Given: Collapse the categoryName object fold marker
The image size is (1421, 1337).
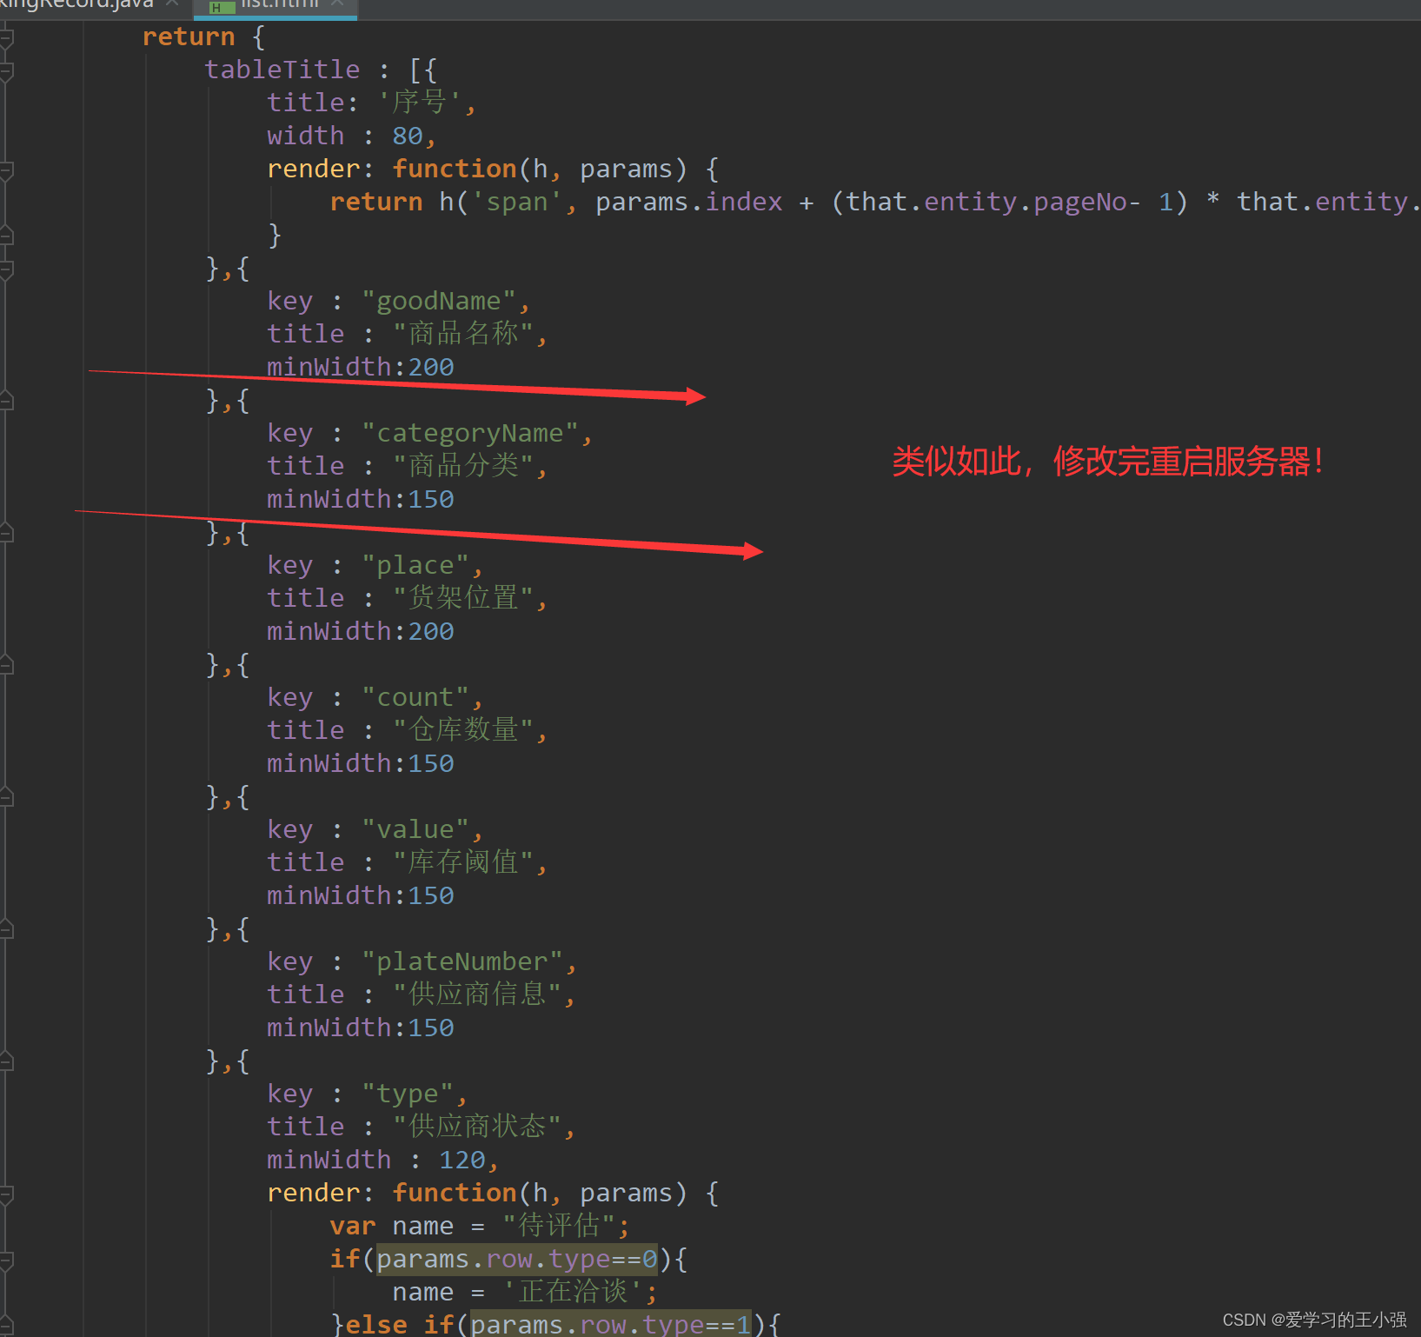Looking at the screenshot, I should (x=6, y=401).
